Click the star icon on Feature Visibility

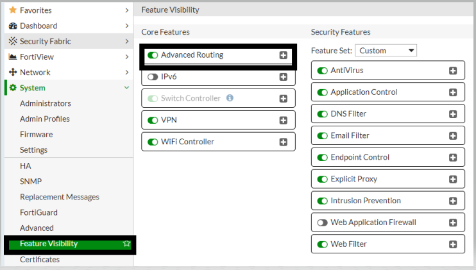click(x=126, y=244)
